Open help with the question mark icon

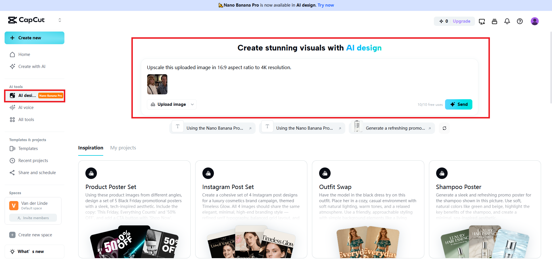pyautogui.click(x=520, y=21)
